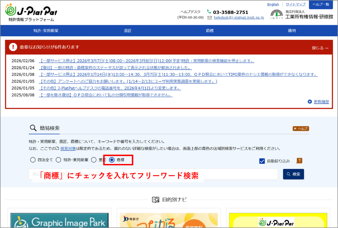Viewport: 338px width, 228px height.
Task: Uncheck the 自動絞り込み checkbox
Action: tap(262, 160)
